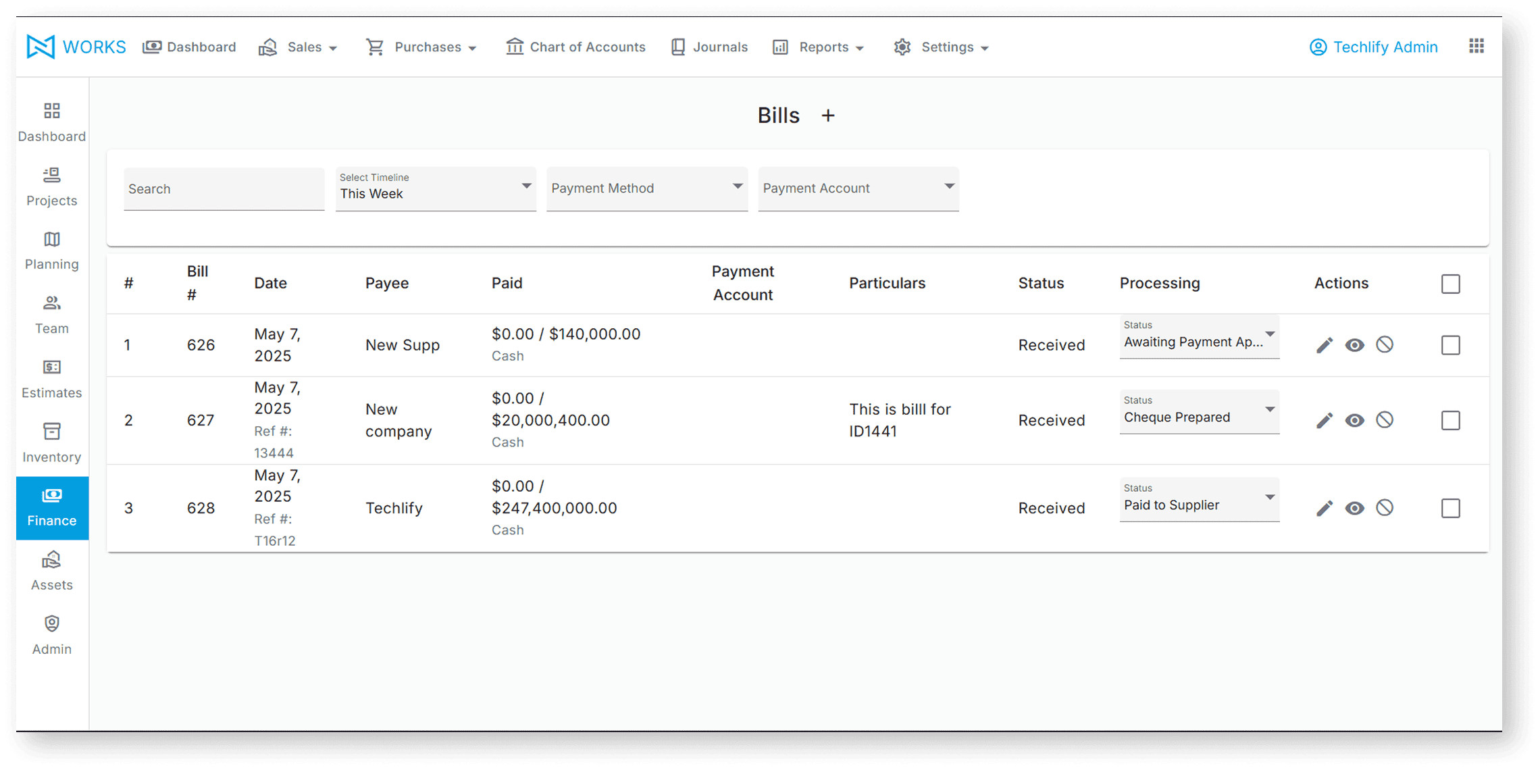Screen dimensions: 1540x770
Task: Open Planning in the sidebar
Action: tap(52, 251)
